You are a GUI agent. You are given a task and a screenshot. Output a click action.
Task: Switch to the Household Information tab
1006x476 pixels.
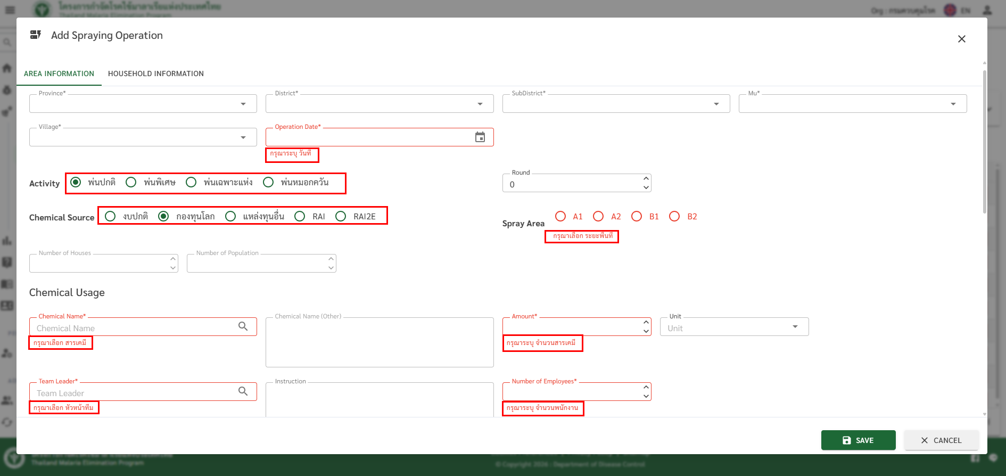coord(155,73)
